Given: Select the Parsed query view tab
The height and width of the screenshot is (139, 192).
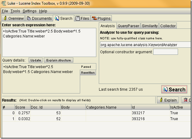Looking at the screenshot, I should (x=88, y=67).
